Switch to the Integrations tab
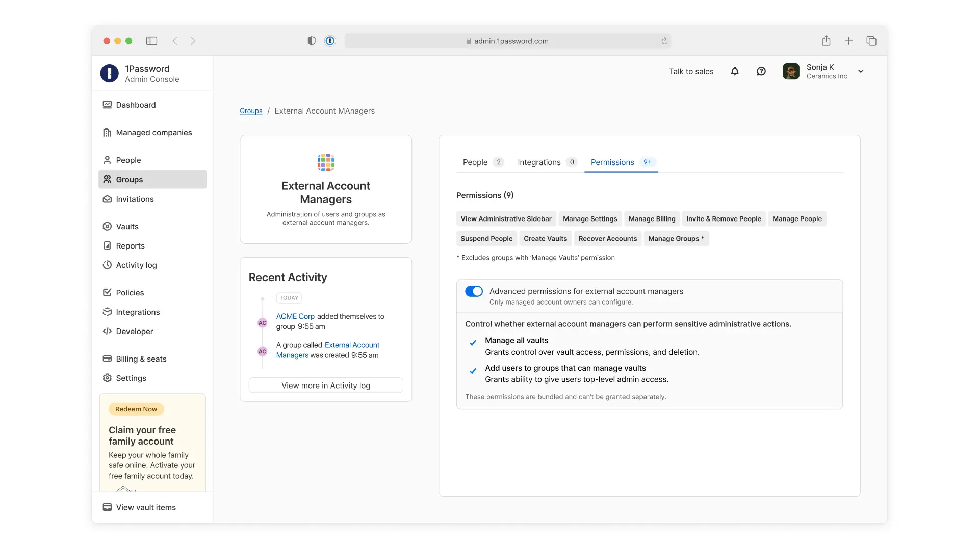 click(547, 162)
